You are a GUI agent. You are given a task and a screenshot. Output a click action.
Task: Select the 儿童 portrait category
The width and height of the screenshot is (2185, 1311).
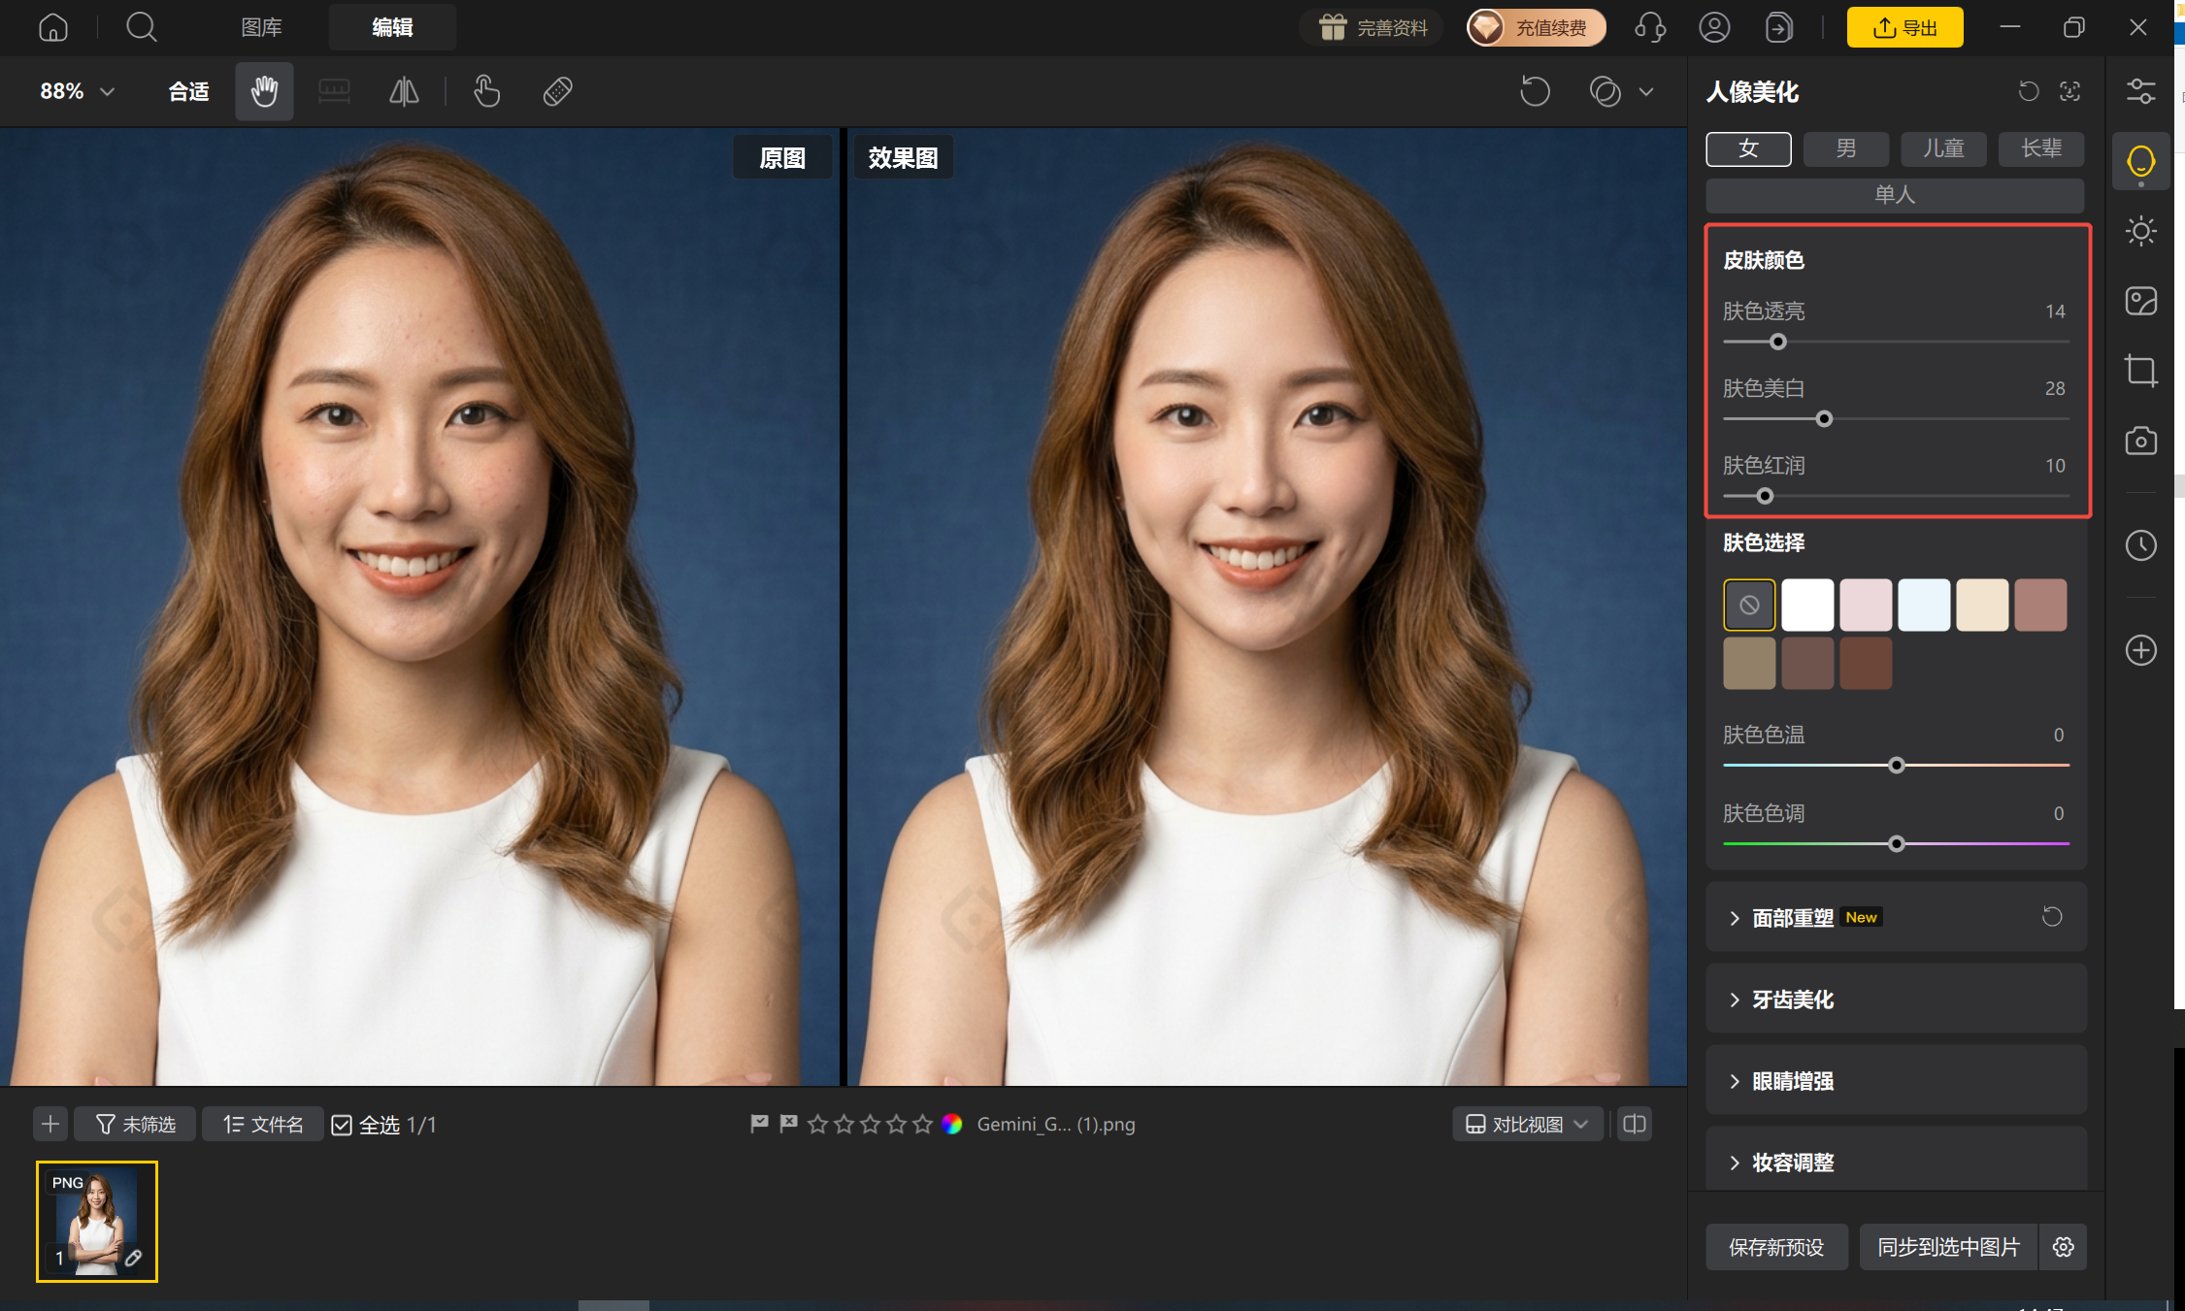click(x=1943, y=148)
